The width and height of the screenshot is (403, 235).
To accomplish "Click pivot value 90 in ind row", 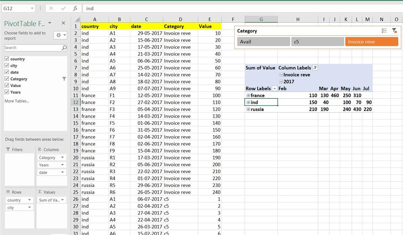I will click(367, 102).
